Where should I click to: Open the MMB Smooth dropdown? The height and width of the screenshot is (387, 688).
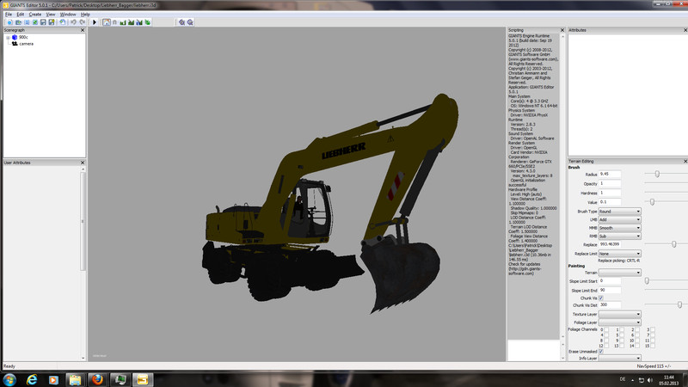(619, 228)
